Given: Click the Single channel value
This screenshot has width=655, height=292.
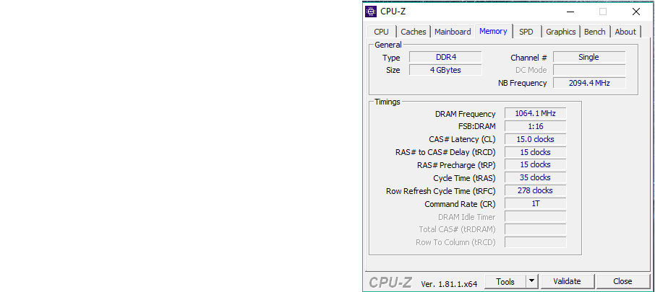Looking at the screenshot, I should coord(589,57).
